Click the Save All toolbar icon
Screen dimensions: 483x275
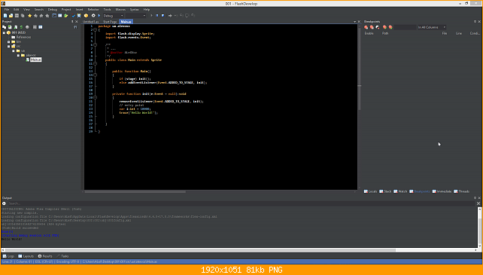(23, 15)
